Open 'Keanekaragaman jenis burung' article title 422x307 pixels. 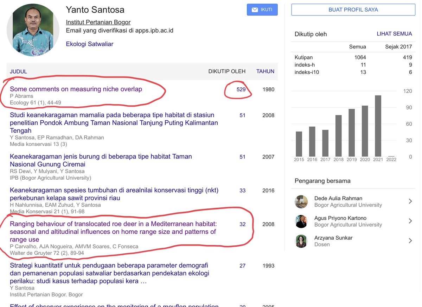101,160
